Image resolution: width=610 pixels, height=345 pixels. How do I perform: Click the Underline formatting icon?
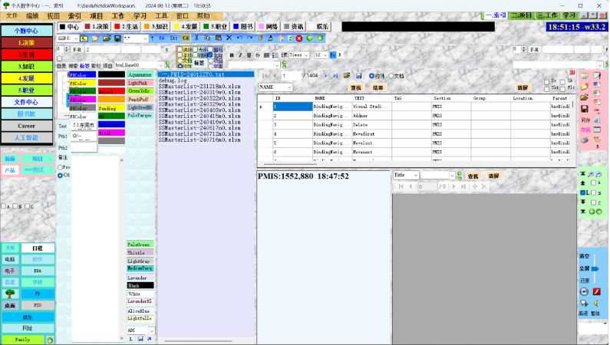pos(249,55)
